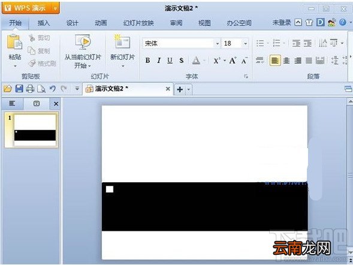Viewport: 353px width, 265px height.
Task: Insert numbered list icon
Action: (x=276, y=43)
